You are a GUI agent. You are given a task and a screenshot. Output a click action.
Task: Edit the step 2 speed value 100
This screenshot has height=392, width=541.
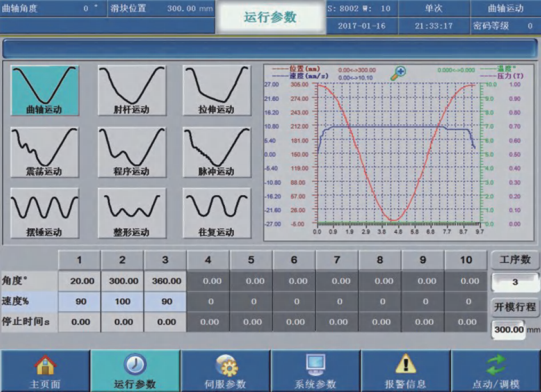(123, 302)
